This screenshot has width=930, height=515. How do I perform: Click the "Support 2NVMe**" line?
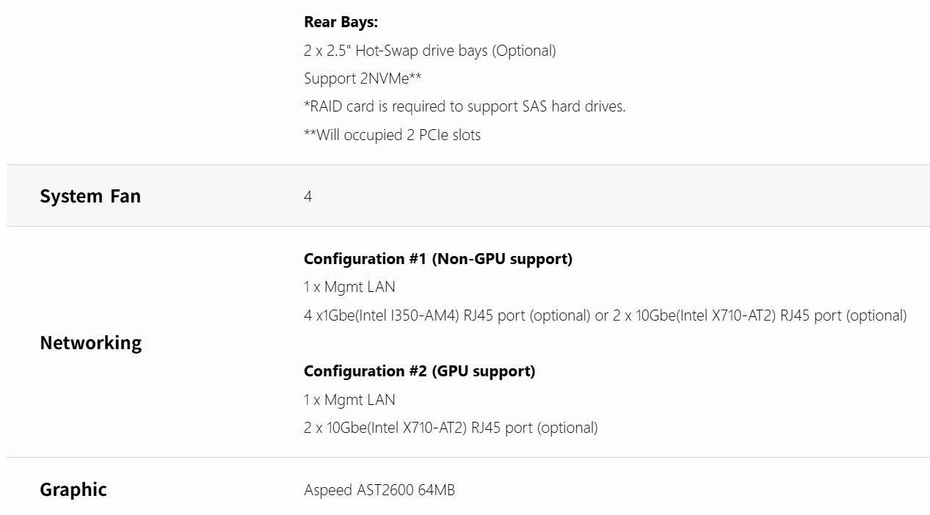(362, 78)
